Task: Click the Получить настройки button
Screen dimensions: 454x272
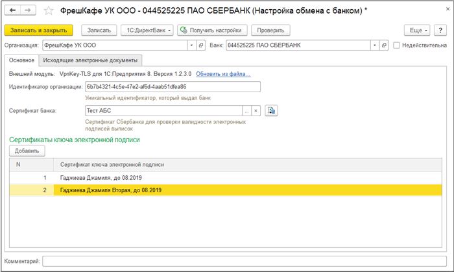Action: coord(212,30)
